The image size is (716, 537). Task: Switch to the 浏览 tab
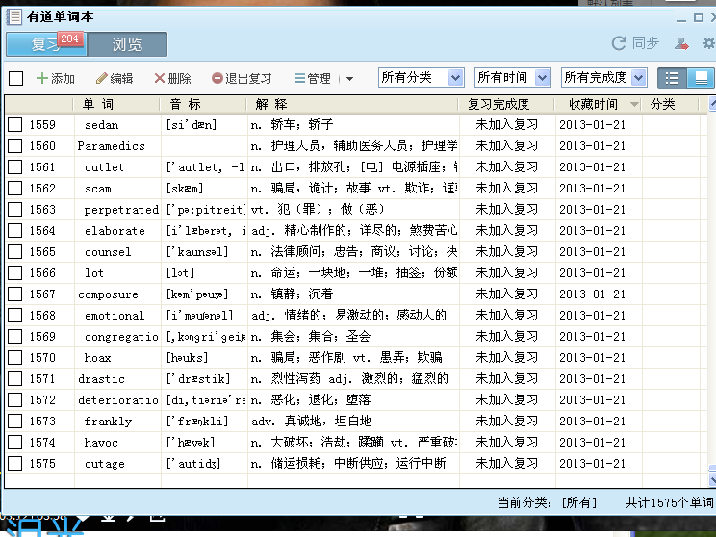pos(127,44)
